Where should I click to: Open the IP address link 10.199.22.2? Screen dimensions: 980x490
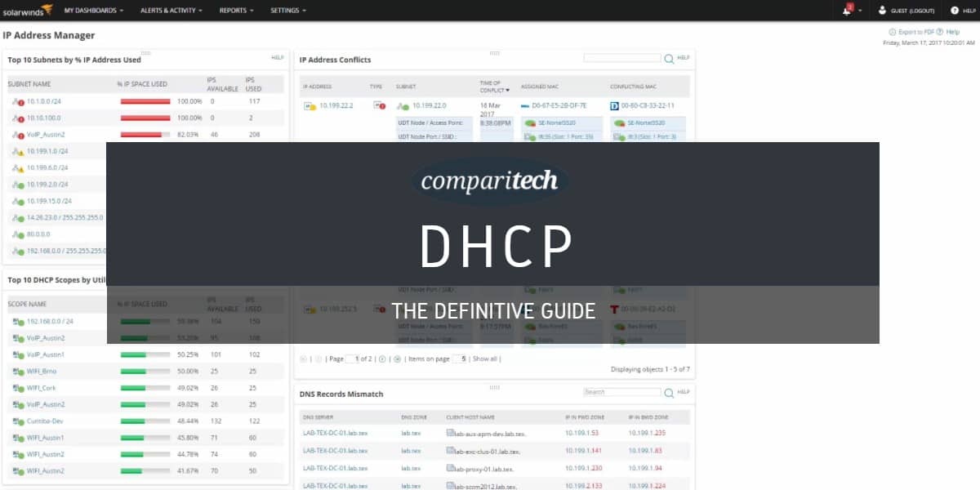tap(336, 105)
